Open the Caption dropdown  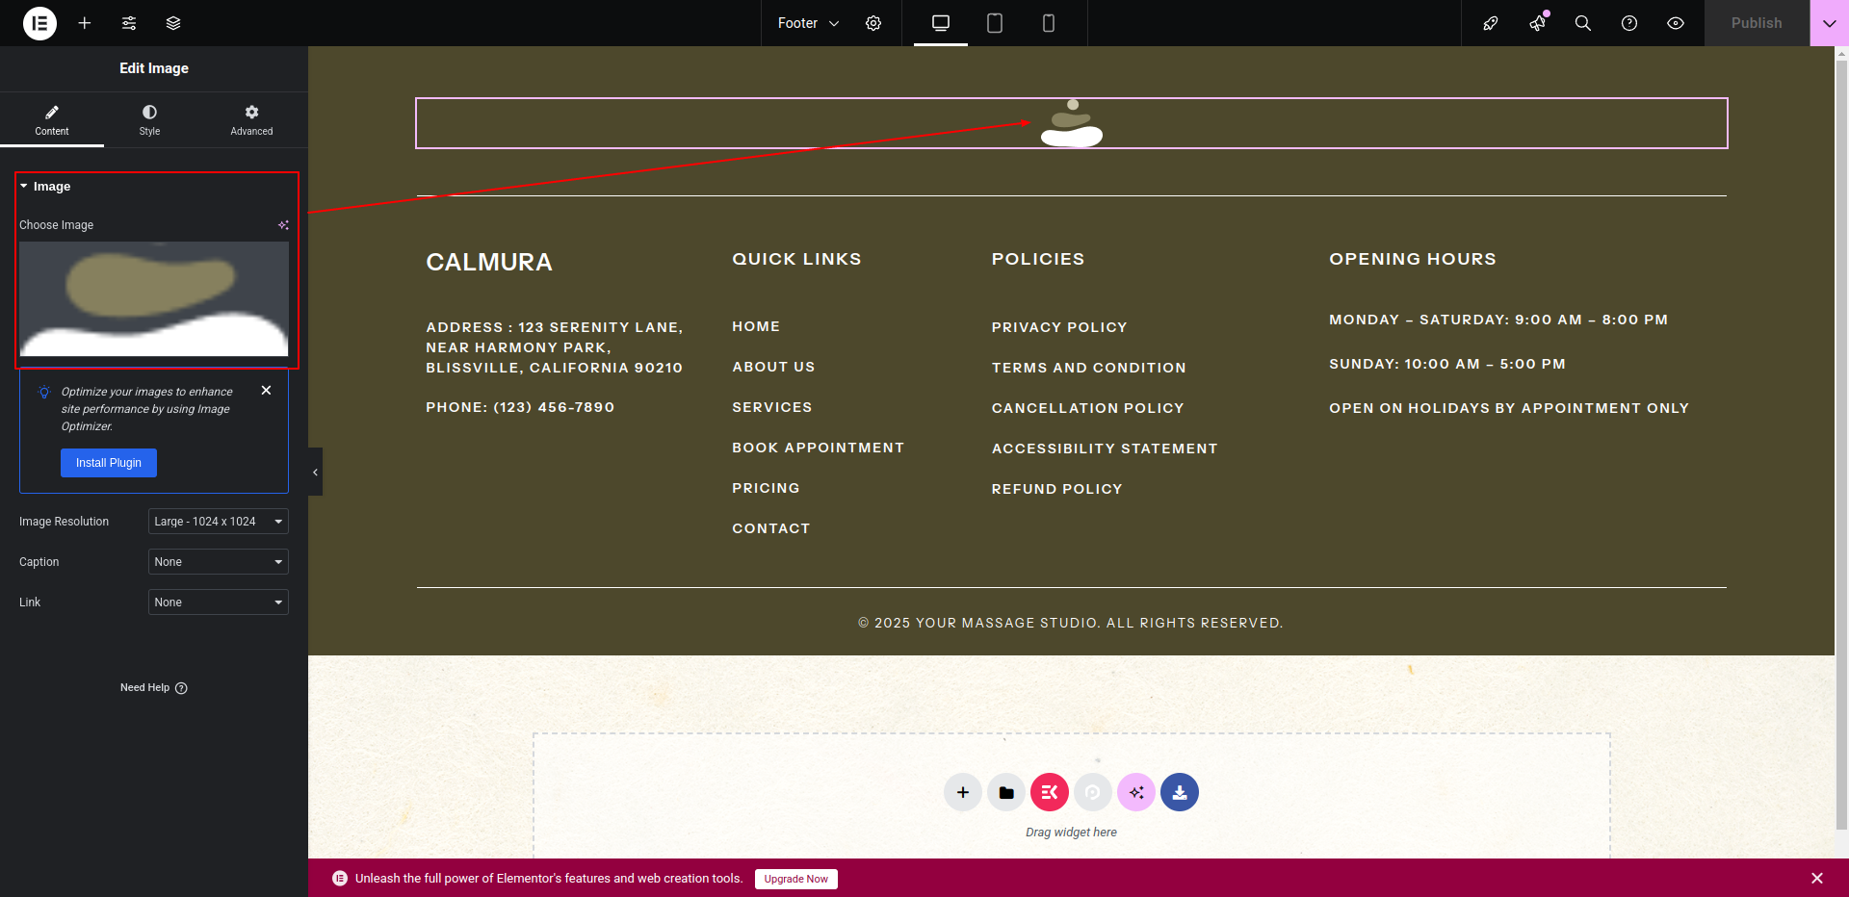click(219, 562)
